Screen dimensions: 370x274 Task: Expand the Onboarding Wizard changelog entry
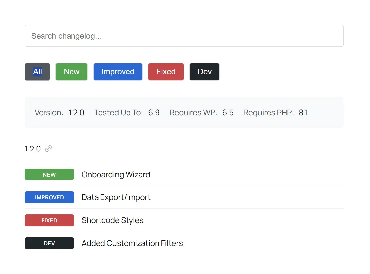116,174
